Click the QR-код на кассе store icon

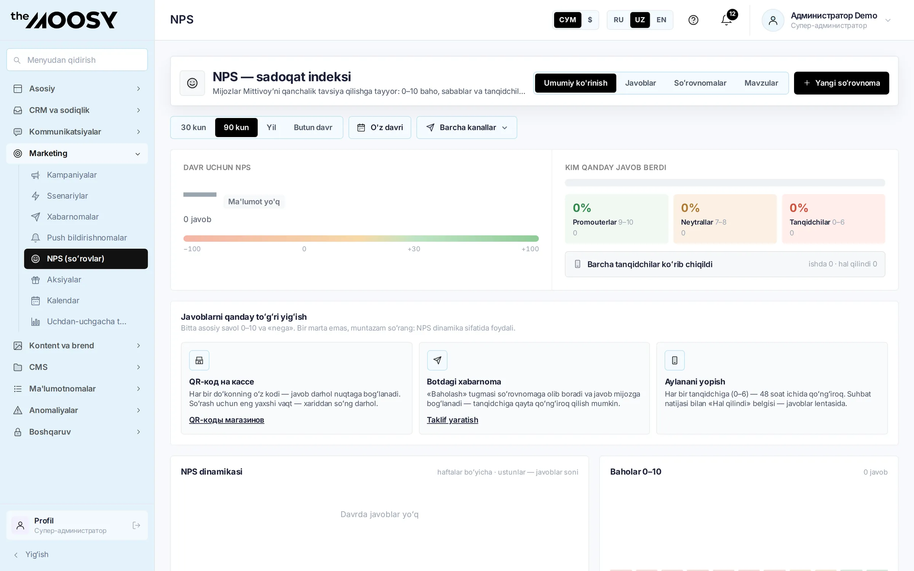point(199,360)
